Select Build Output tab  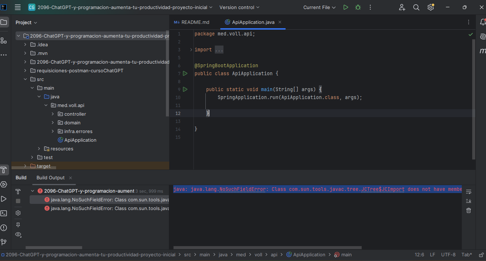pyautogui.click(x=51, y=177)
